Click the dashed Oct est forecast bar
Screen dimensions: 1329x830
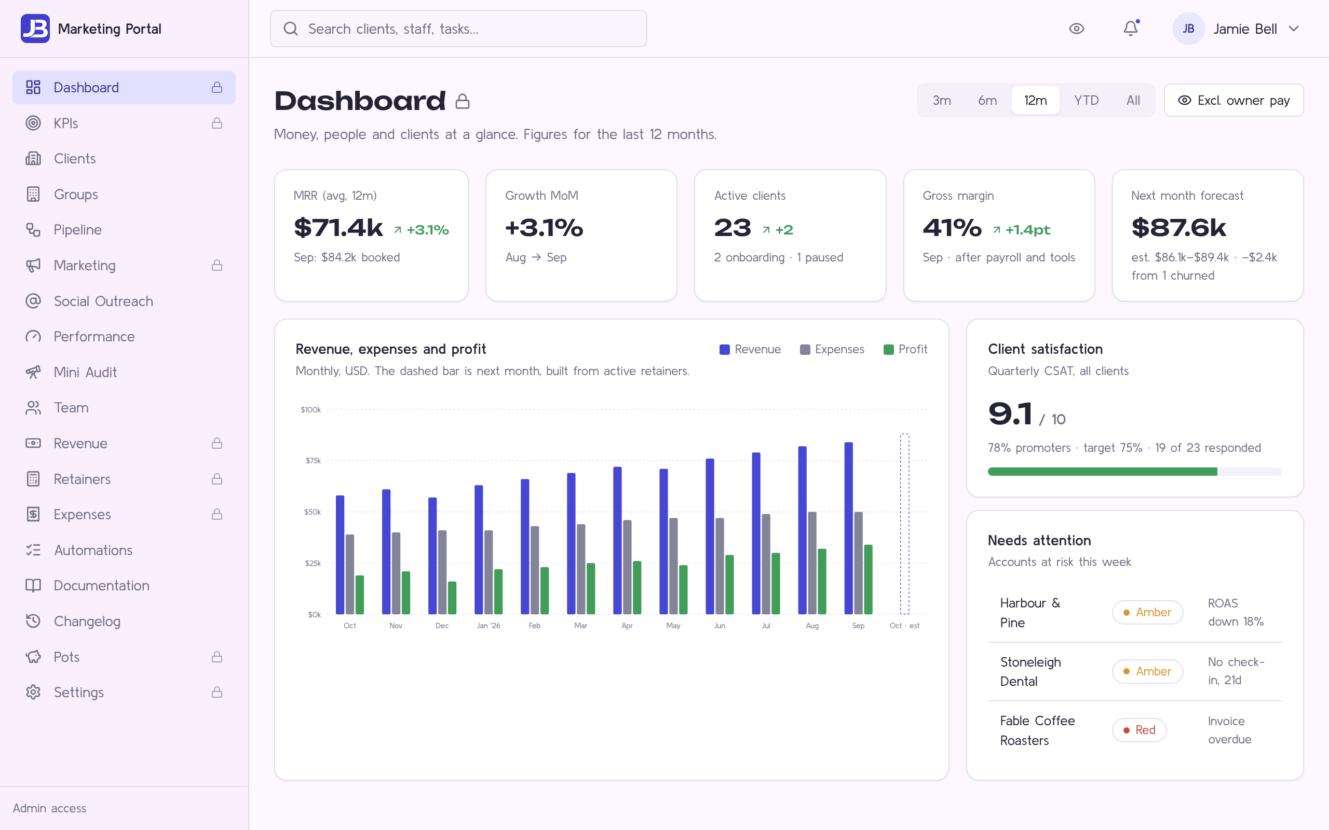[904, 524]
